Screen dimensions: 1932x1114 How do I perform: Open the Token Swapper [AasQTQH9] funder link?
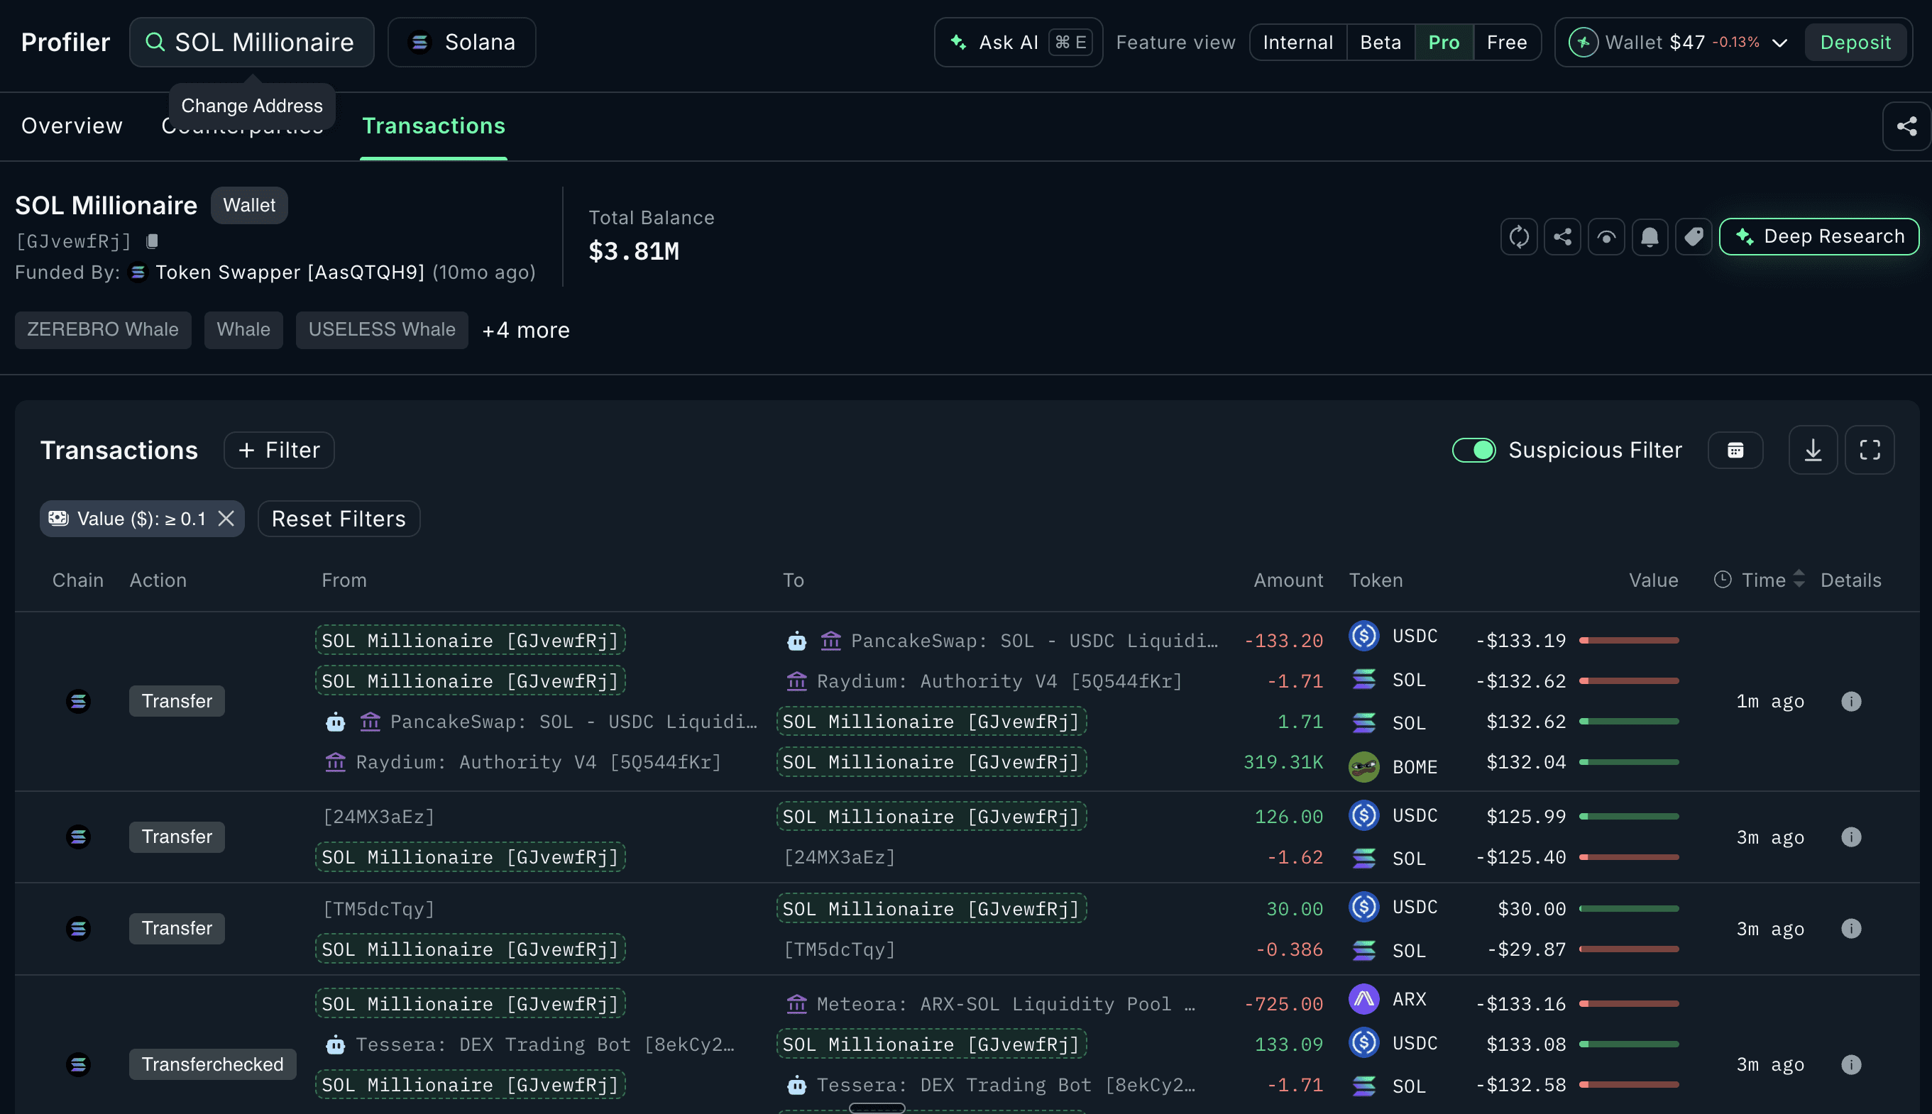tap(290, 272)
